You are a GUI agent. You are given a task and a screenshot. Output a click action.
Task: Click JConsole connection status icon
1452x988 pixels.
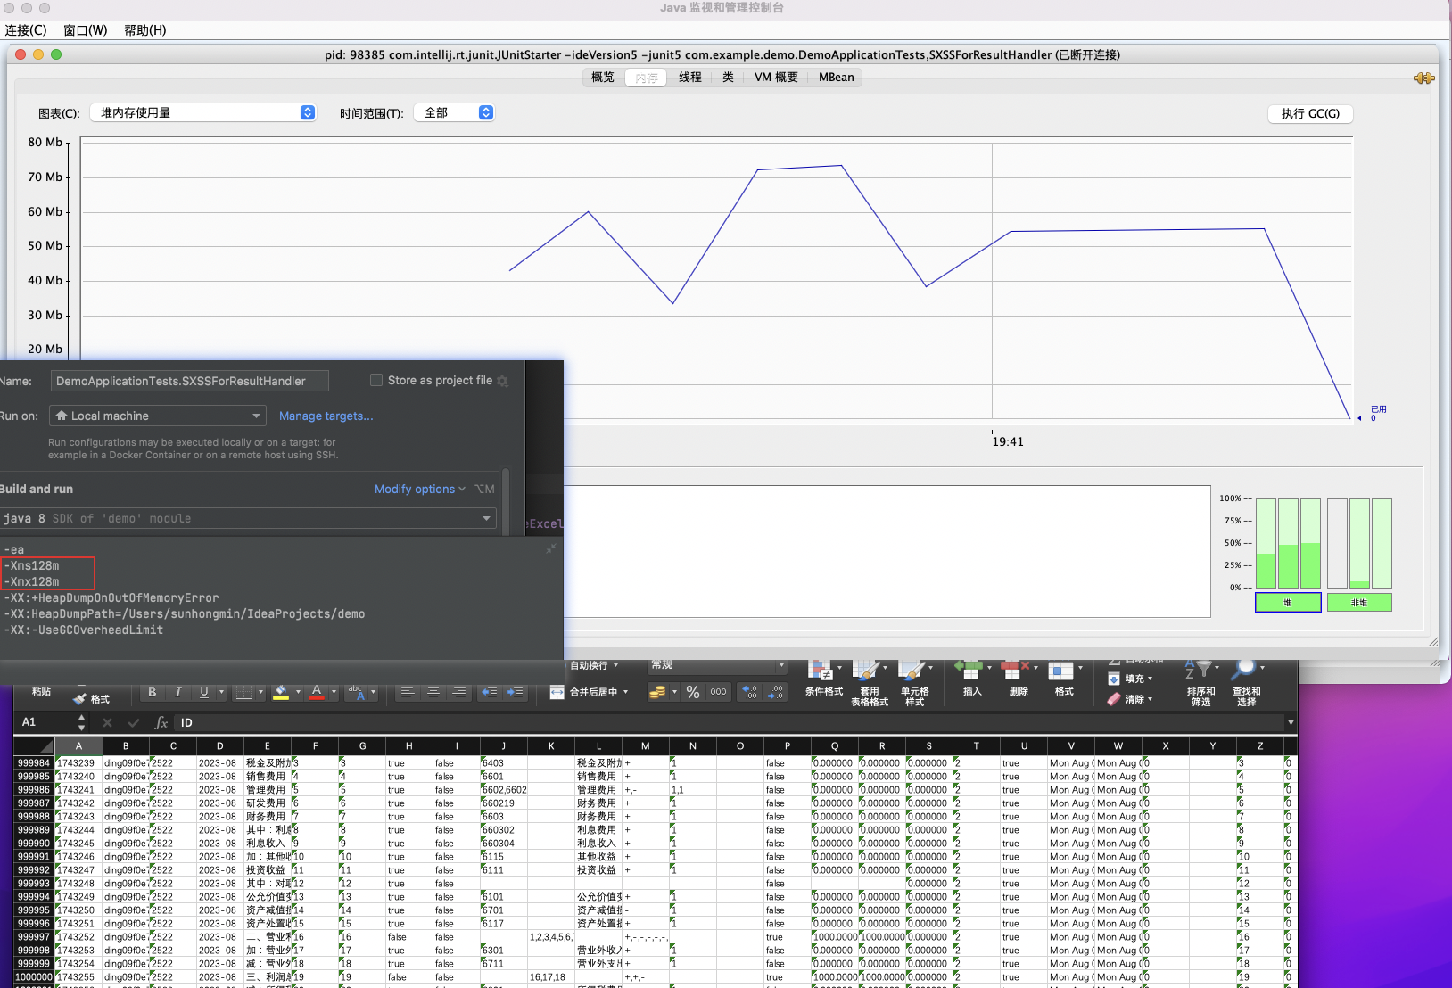[x=1423, y=78]
